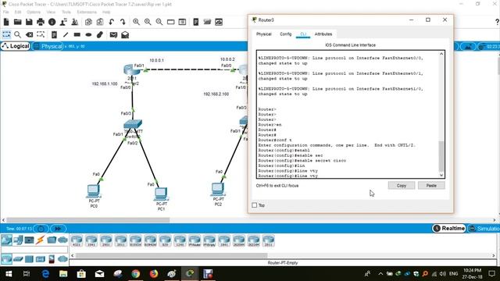Zoom out of the workspace

(x=159, y=22)
